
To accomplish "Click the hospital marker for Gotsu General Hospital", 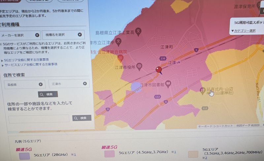I will point(120,58).
